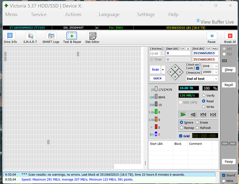239x184 pixels.
Task: Click the End time spinner arrows
Action: coord(162,53)
